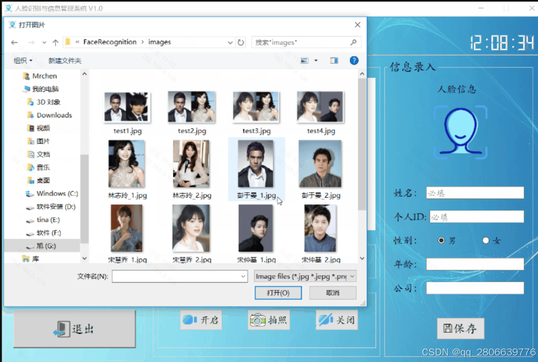
Task: Click the 搜索"images" search box
Action: (306, 42)
